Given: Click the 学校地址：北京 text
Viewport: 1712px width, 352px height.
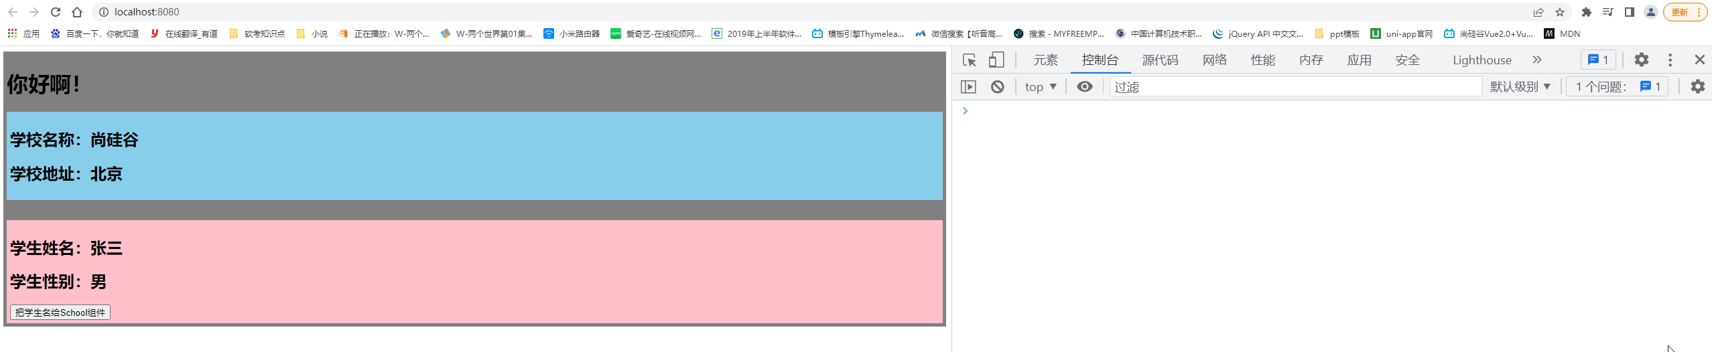Looking at the screenshot, I should tap(66, 174).
